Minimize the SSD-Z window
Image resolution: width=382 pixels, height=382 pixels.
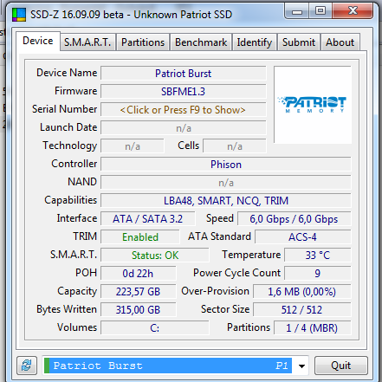(297, 11)
